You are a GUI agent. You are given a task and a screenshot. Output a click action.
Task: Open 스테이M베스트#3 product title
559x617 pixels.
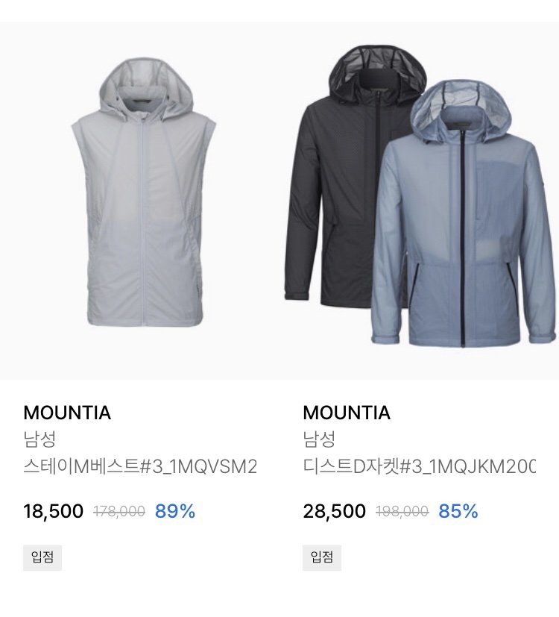(140, 467)
